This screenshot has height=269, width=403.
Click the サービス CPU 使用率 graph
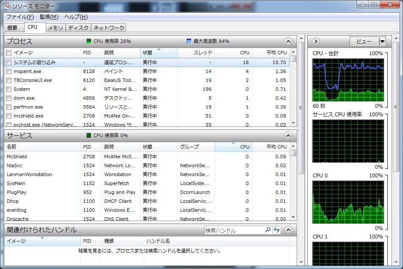348,141
